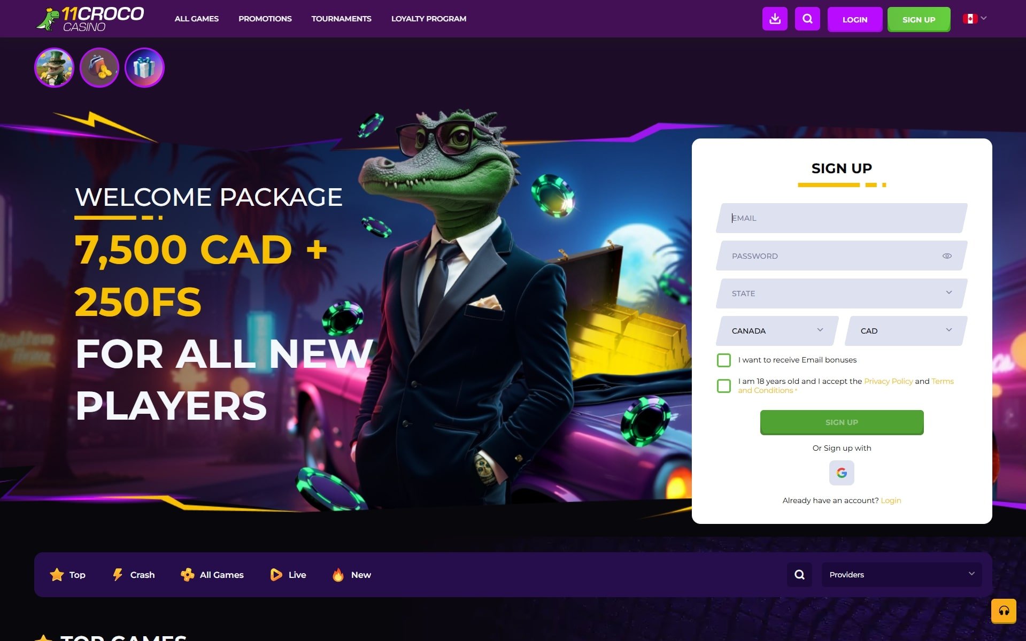The image size is (1026, 641).
Task: Open the gift box bonus bubble
Action: pyautogui.click(x=144, y=67)
